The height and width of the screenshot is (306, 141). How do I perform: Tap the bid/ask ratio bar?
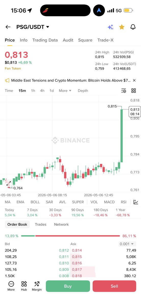70,236
